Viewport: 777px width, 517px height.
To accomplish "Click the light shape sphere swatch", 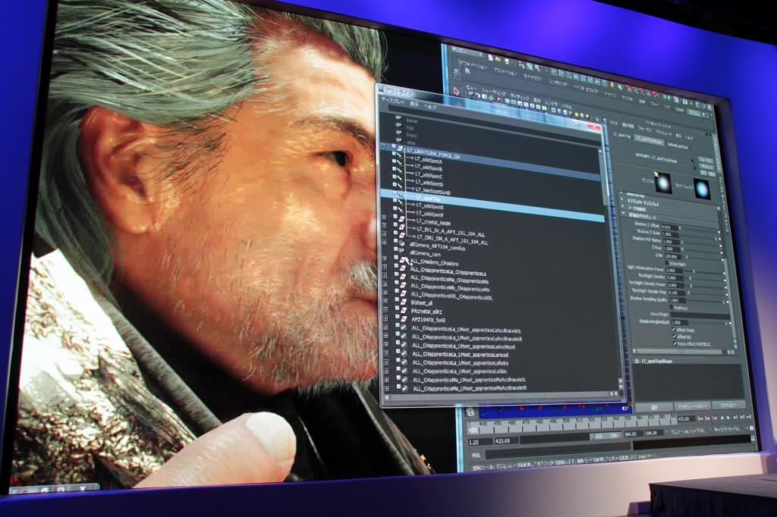I will coord(701,190).
